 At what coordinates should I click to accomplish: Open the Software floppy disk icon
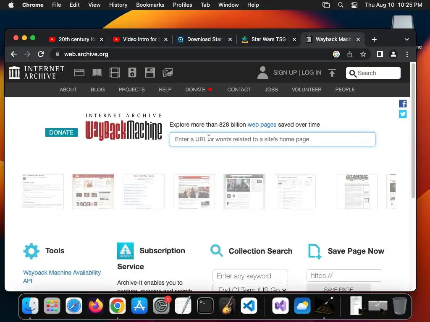pos(150,73)
